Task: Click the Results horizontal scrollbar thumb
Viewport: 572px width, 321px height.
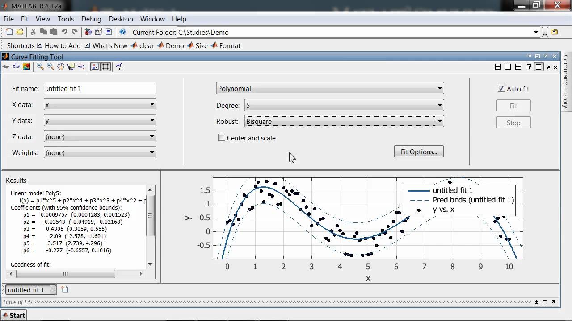Action: 65,274
